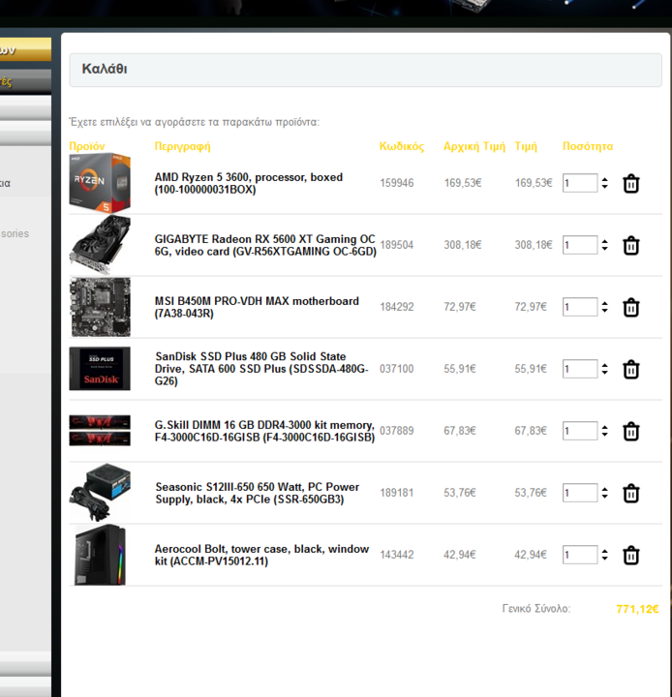Click product code 184292
Viewport: 672px width, 697px height.
(397, 307)
